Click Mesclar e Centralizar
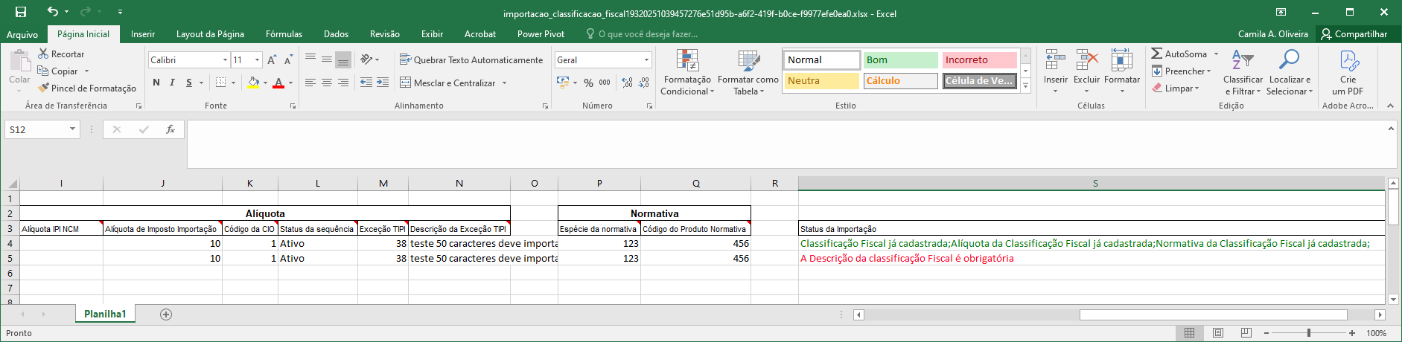Screen dimensions: 1402x342 pos(448,83)
